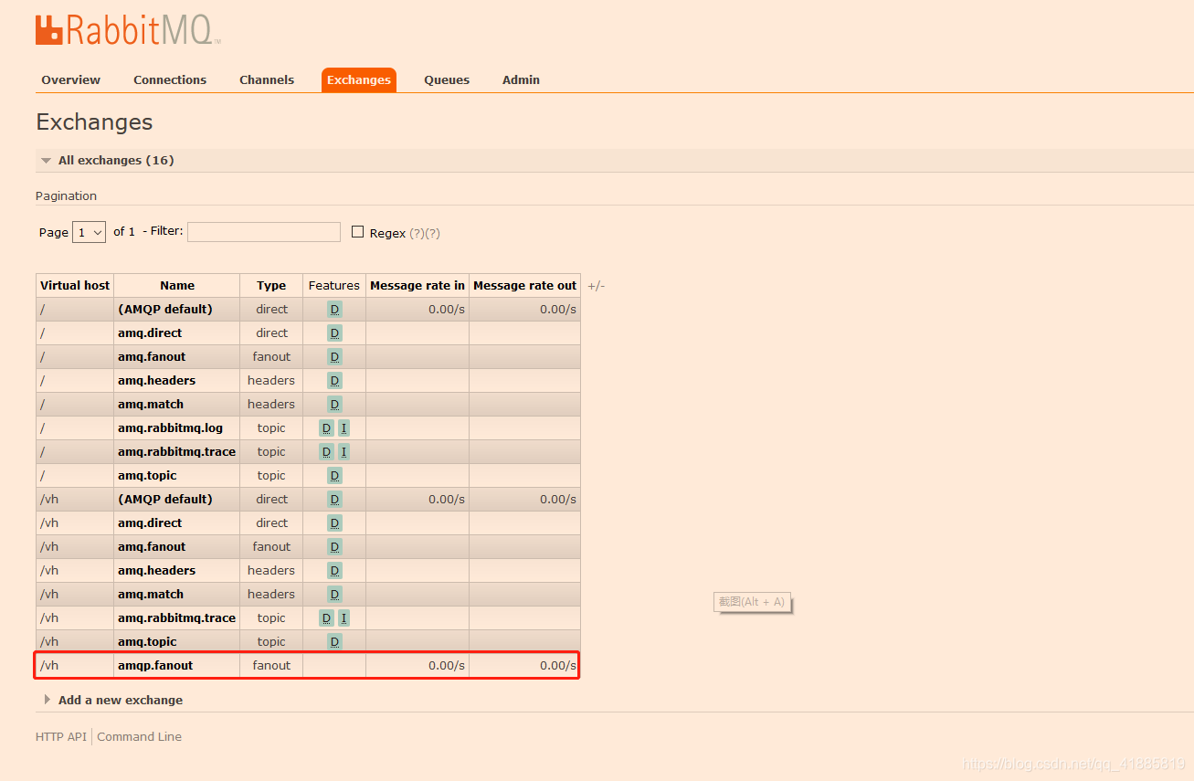Sort by Name column header
The image size is (1194, 781).
(x=177, y=286)
